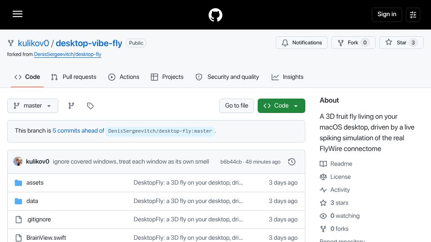Open the master branch dropdown

click(33, 106)
